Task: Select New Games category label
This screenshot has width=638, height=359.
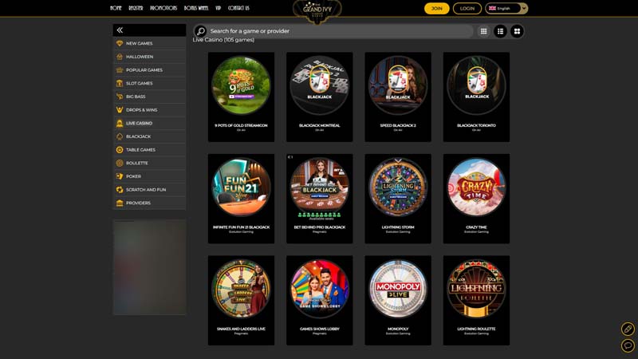Action: (139, 43)
